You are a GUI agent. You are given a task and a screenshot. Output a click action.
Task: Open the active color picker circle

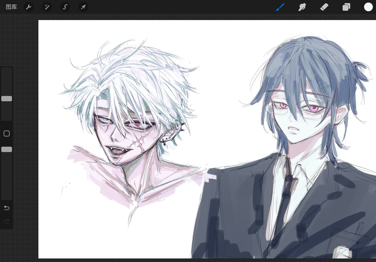(x=368, y=7)
